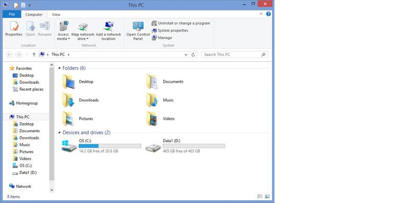Open Recent places in navigation pane

28,90
